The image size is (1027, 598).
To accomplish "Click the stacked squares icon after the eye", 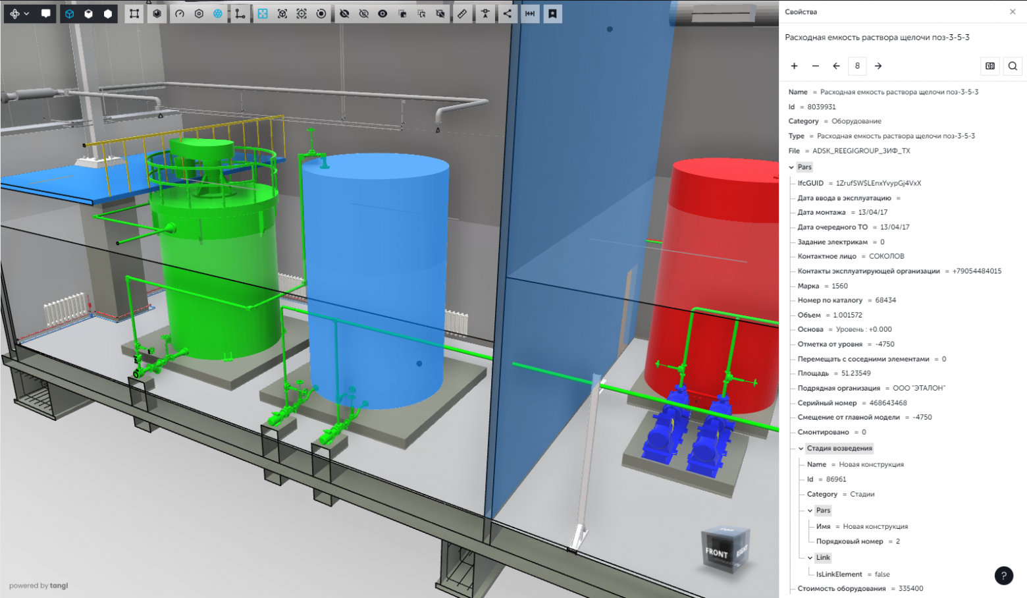I will [x=402, y=13].
